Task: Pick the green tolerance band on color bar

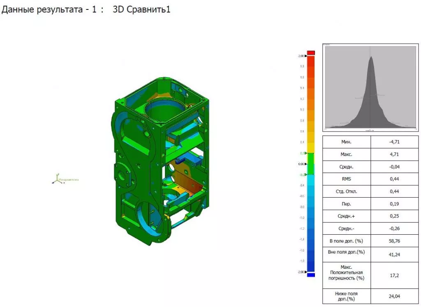Action: 311,164
